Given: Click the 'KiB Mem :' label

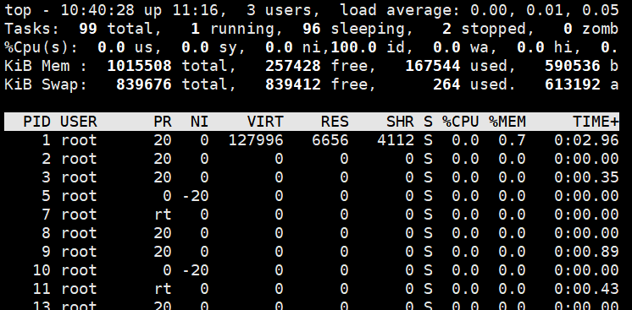Looking at the screenshot, I should tap(46, 66).
